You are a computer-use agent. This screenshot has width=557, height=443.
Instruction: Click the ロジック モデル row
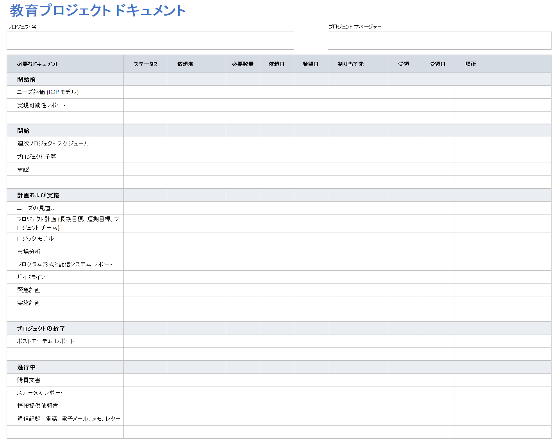pyautogui.click(x=279, y=239)
